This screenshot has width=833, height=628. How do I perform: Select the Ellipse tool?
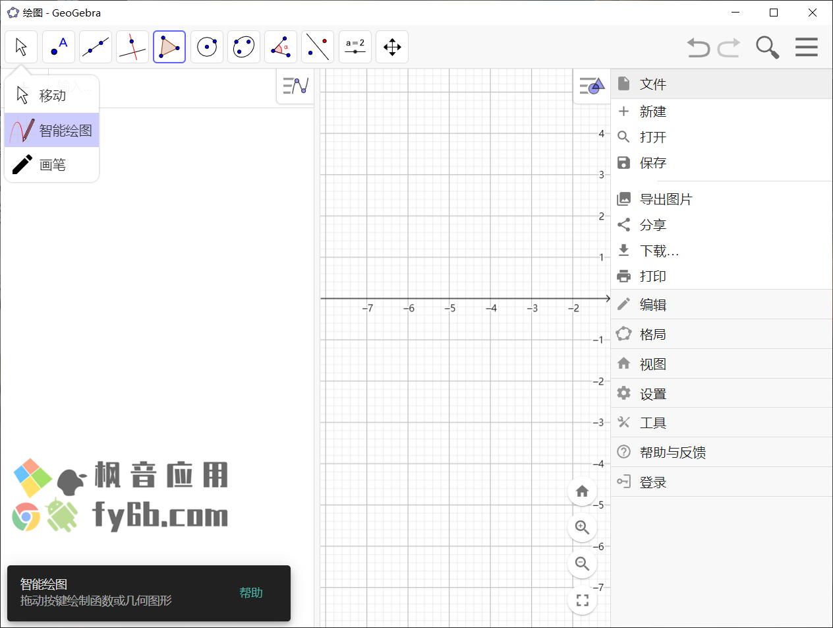[244, 47]
